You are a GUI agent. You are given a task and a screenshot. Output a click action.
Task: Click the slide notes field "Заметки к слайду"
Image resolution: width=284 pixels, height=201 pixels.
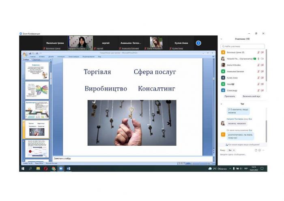click(133, 159)
